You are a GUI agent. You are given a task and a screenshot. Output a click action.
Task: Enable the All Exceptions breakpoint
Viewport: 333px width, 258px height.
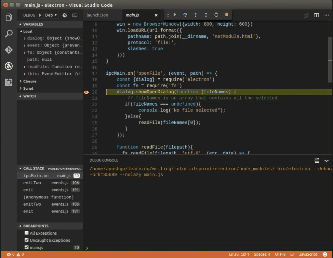26,233
